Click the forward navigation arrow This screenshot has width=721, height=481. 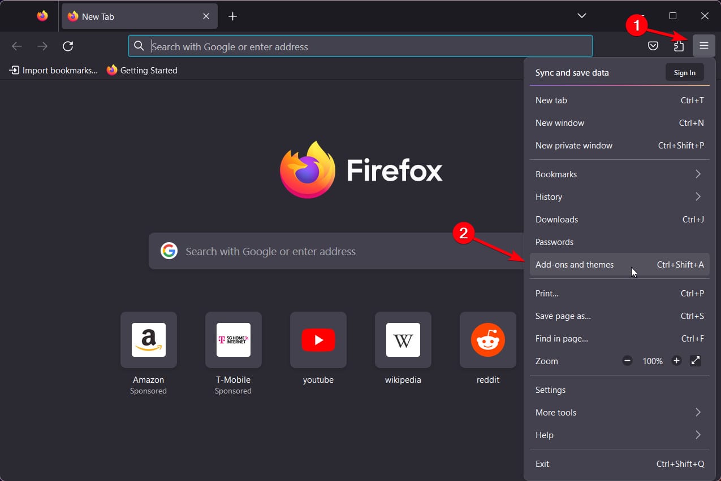(42, 46)
